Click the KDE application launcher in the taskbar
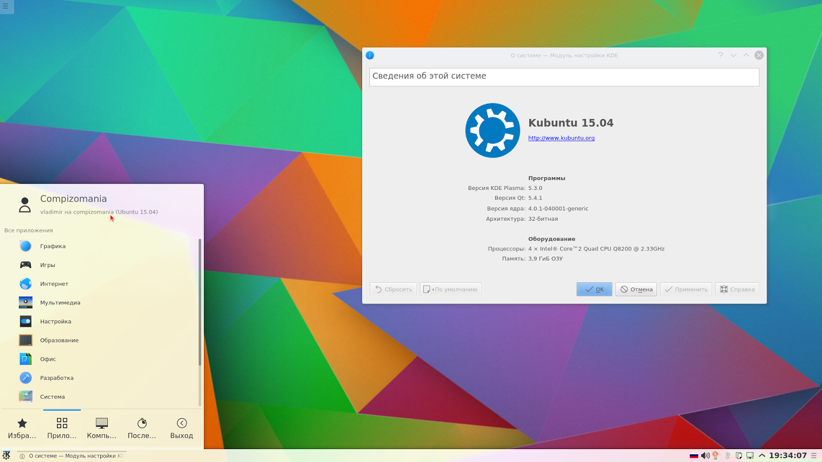The image size is (822, 462). 7,455
